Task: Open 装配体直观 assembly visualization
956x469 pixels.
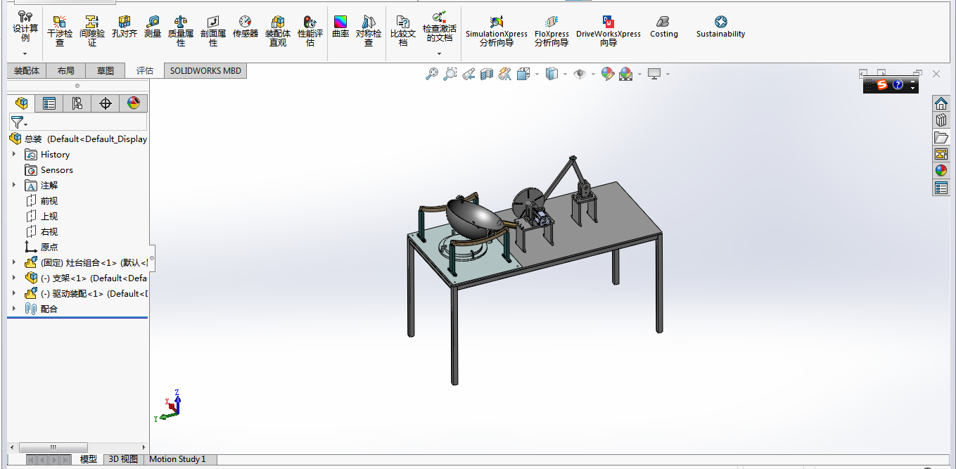Action: 278,32
